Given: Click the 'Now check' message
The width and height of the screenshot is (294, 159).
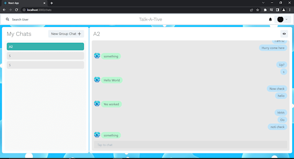Looking at the screenshot, I should (x=277, y=89).
